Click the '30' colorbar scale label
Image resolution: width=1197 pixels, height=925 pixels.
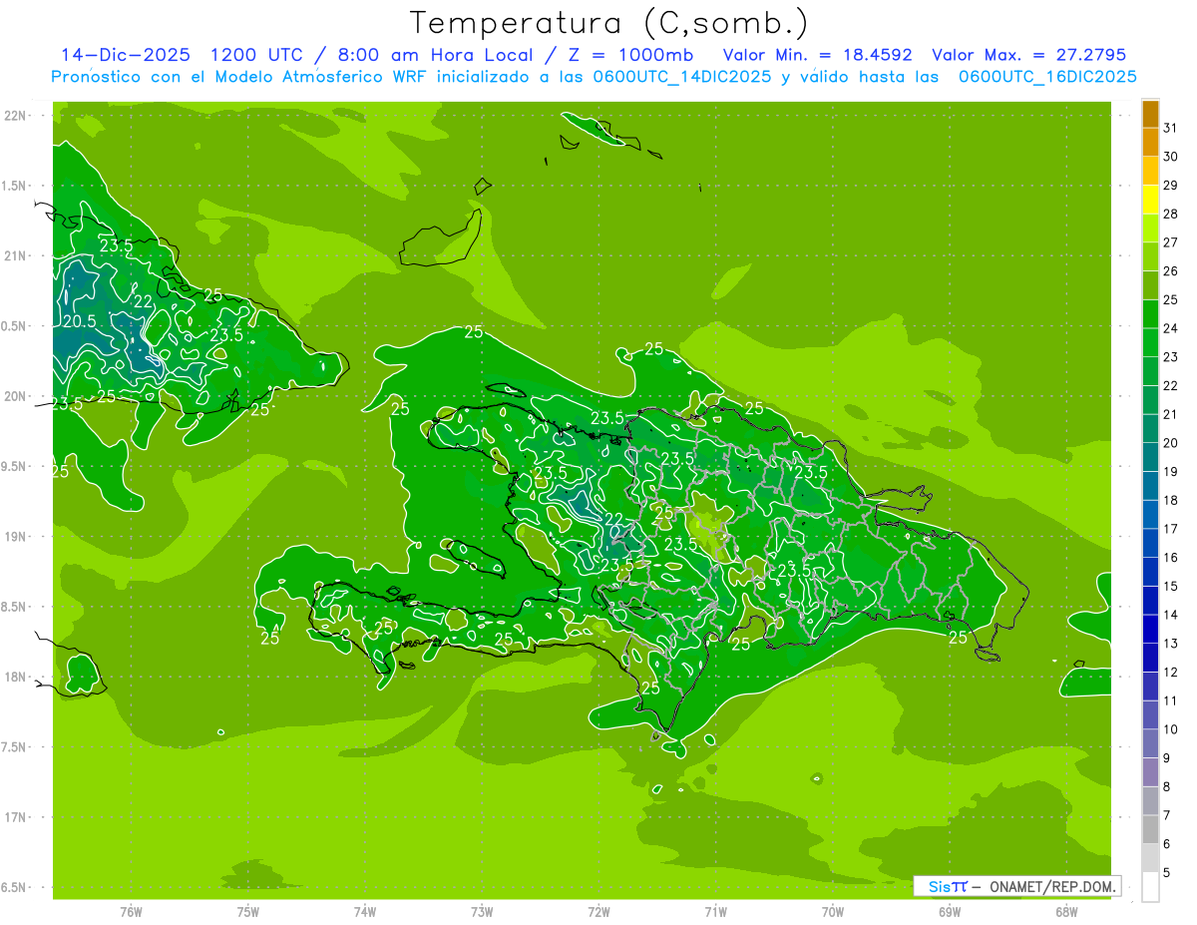click(x=1171, y=157)
